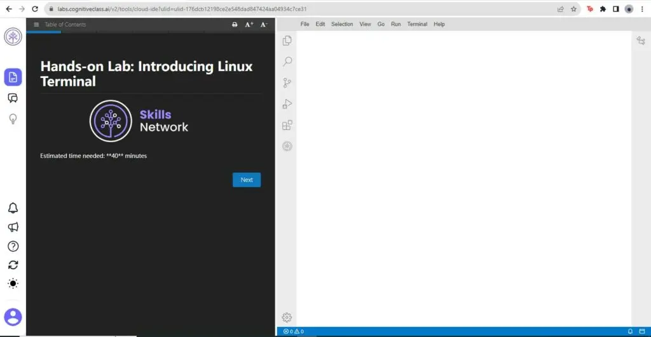Viewport: 651px width, 337px height.
Task: Open the Explorer files icon in IDE
Action: click(x=287, y=40)
